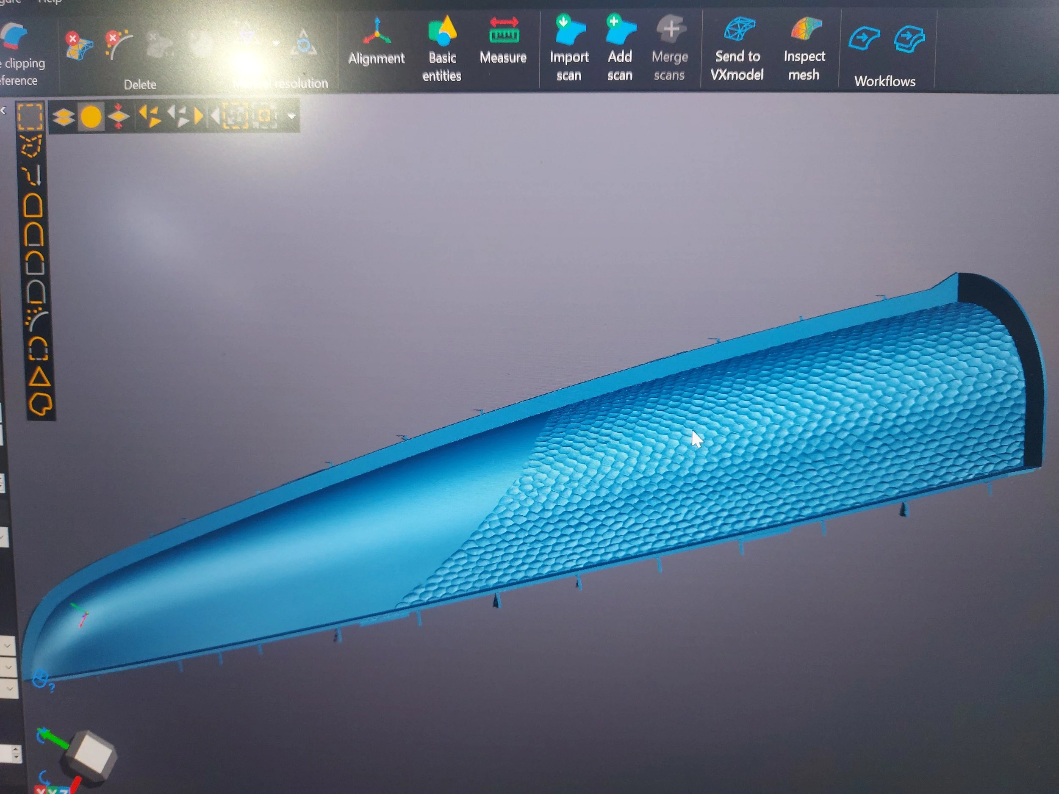
Task: Click the Basic entities icon
Action: (442, 33)
